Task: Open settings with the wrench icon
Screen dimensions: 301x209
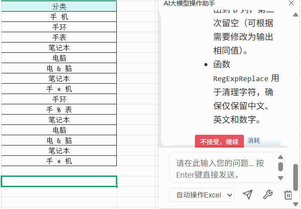Action: (x=268, y=194)
